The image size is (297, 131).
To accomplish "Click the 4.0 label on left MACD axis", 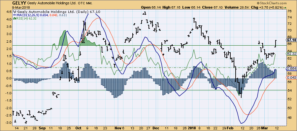I will click(x=9, y=20).
